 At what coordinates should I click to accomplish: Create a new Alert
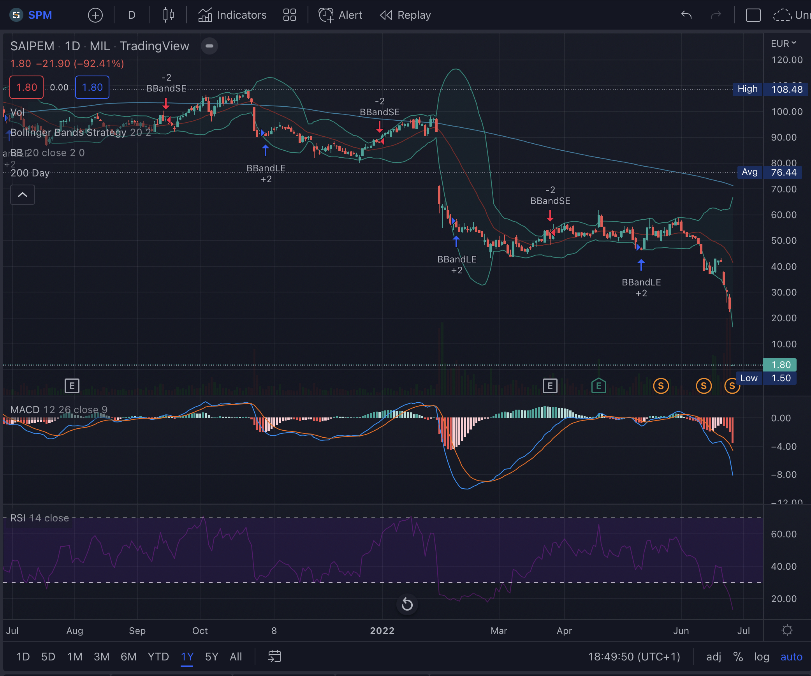coord(340,15)
